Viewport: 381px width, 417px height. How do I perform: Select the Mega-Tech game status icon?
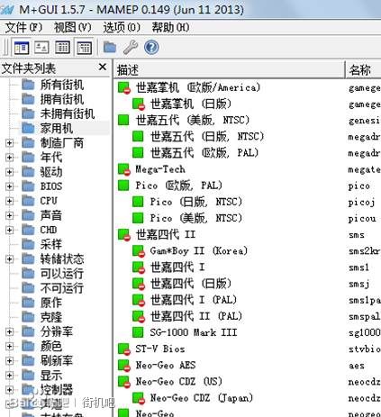pos(123,169)
